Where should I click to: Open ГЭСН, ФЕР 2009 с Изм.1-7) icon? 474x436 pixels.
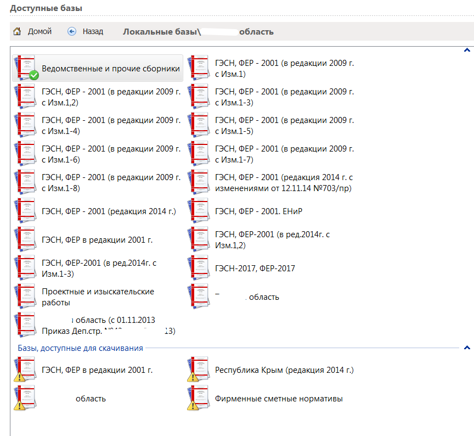point(199,154)
